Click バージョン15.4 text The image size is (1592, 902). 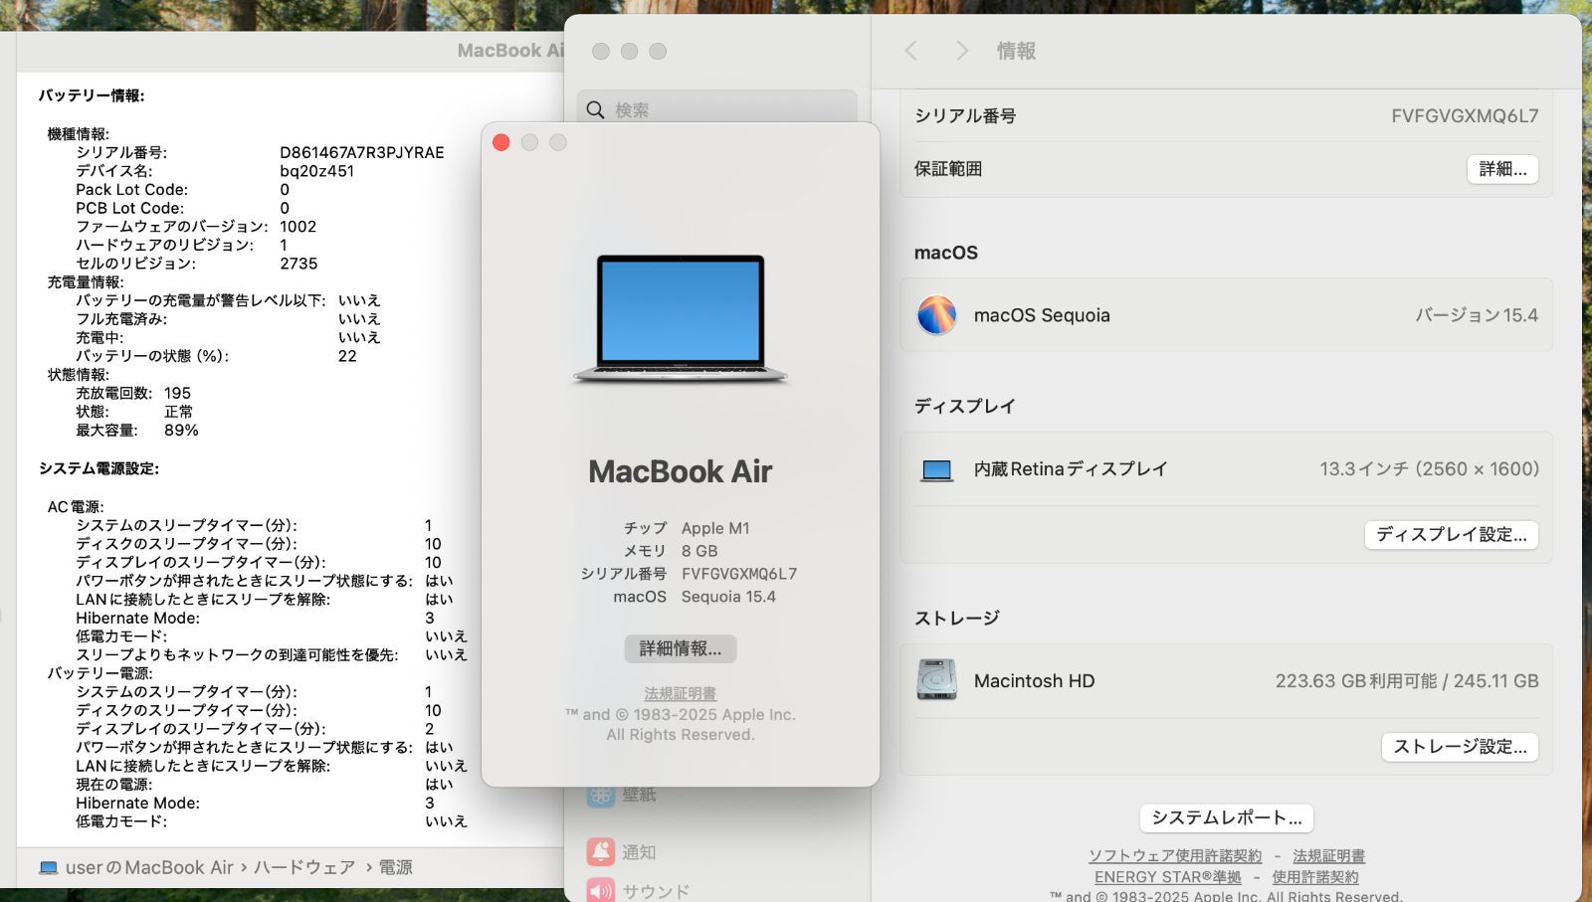[1477, 315]
